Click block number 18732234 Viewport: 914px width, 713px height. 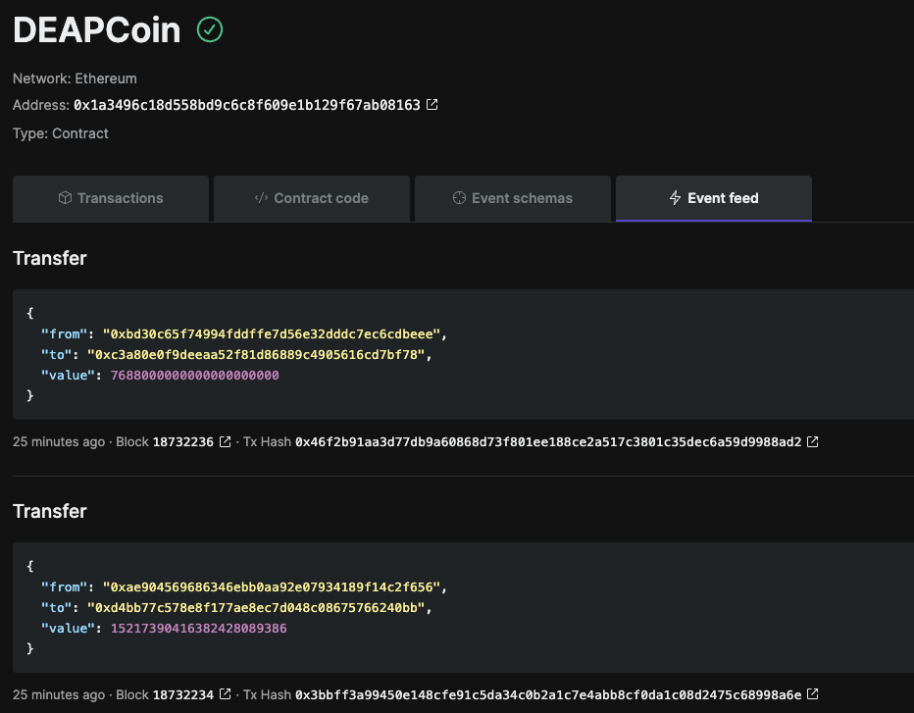click(x=183, y=695)
